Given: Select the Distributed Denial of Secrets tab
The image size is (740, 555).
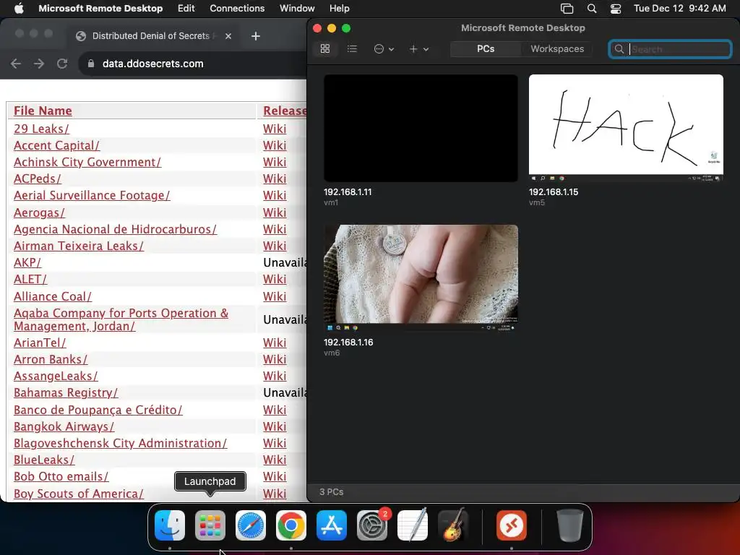Looking at the screenshot, I should (153, 36).
